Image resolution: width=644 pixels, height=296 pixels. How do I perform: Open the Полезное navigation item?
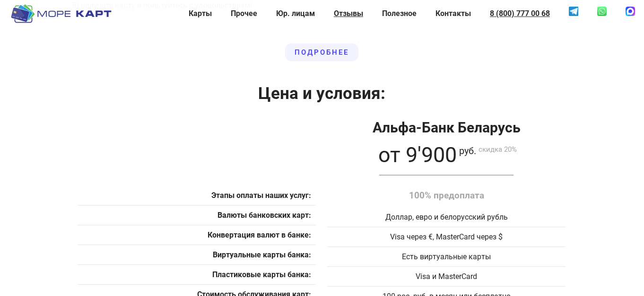(399, 13)
